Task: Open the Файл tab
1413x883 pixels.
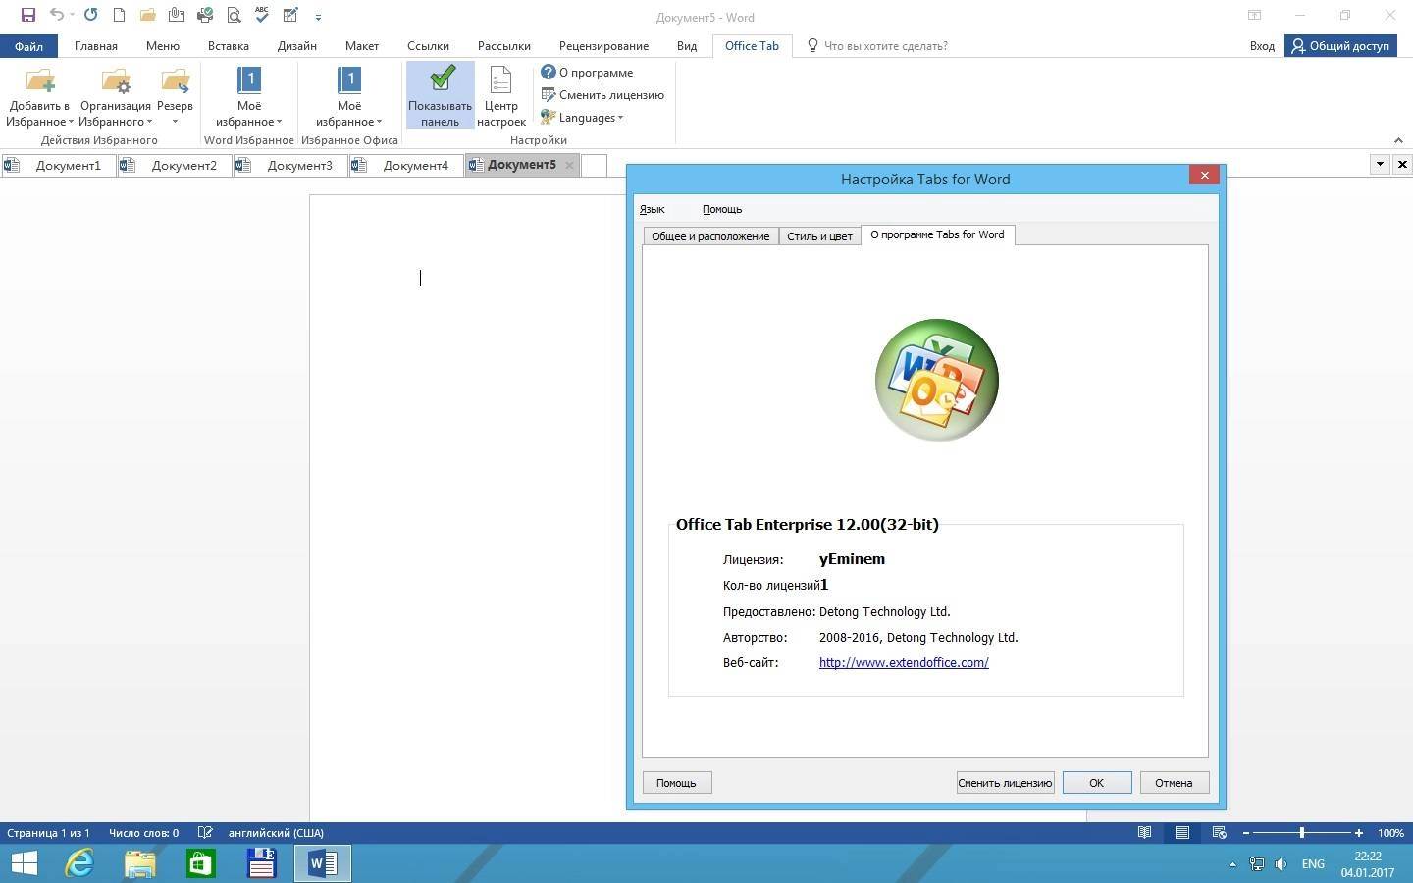Action: pyautogui.click(x=28, y=46)
